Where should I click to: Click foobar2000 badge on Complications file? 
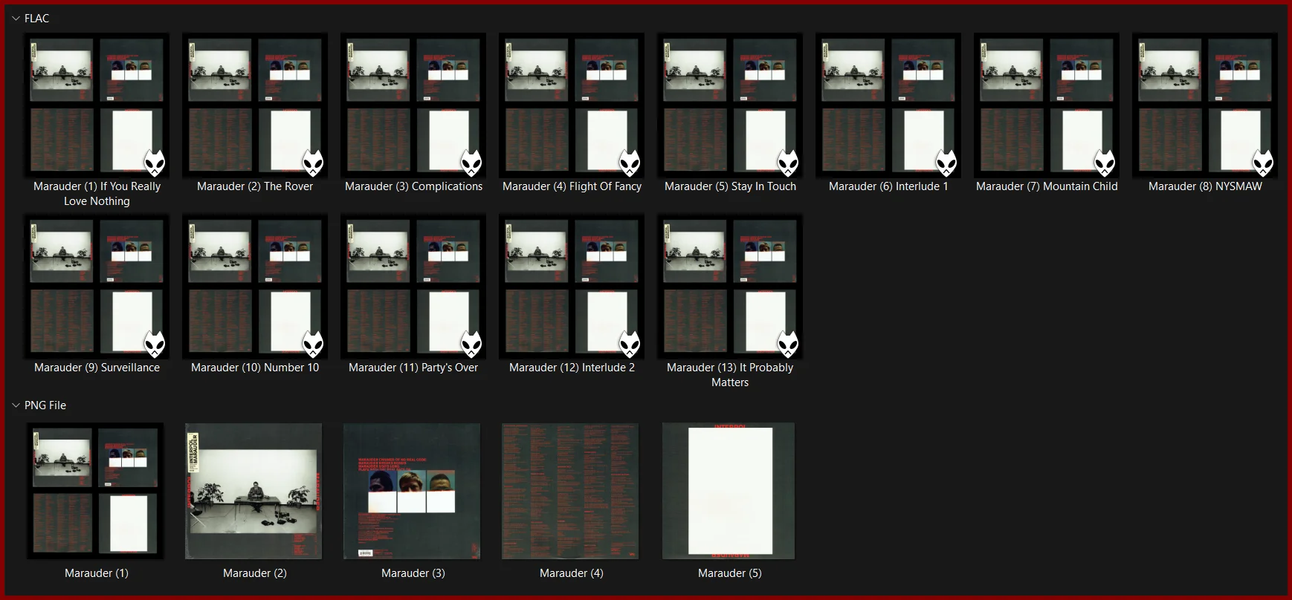[x=471, y=163]
